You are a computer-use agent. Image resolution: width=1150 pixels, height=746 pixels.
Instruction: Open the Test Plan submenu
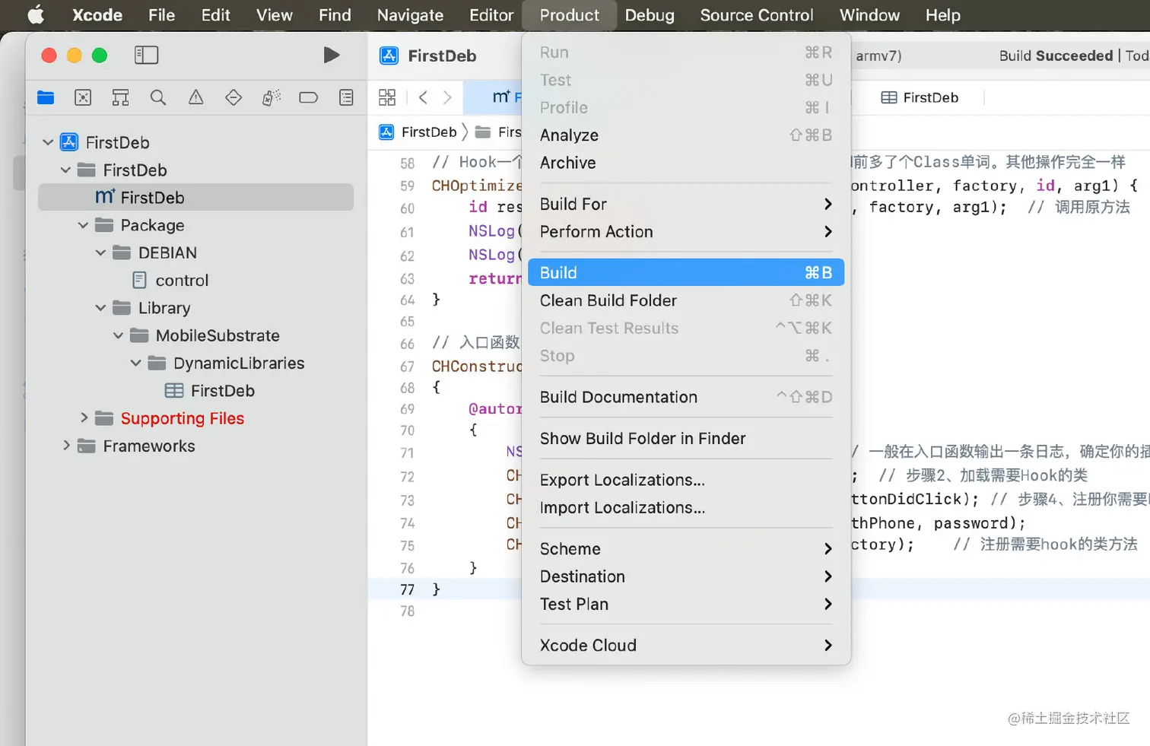(686, 604)
